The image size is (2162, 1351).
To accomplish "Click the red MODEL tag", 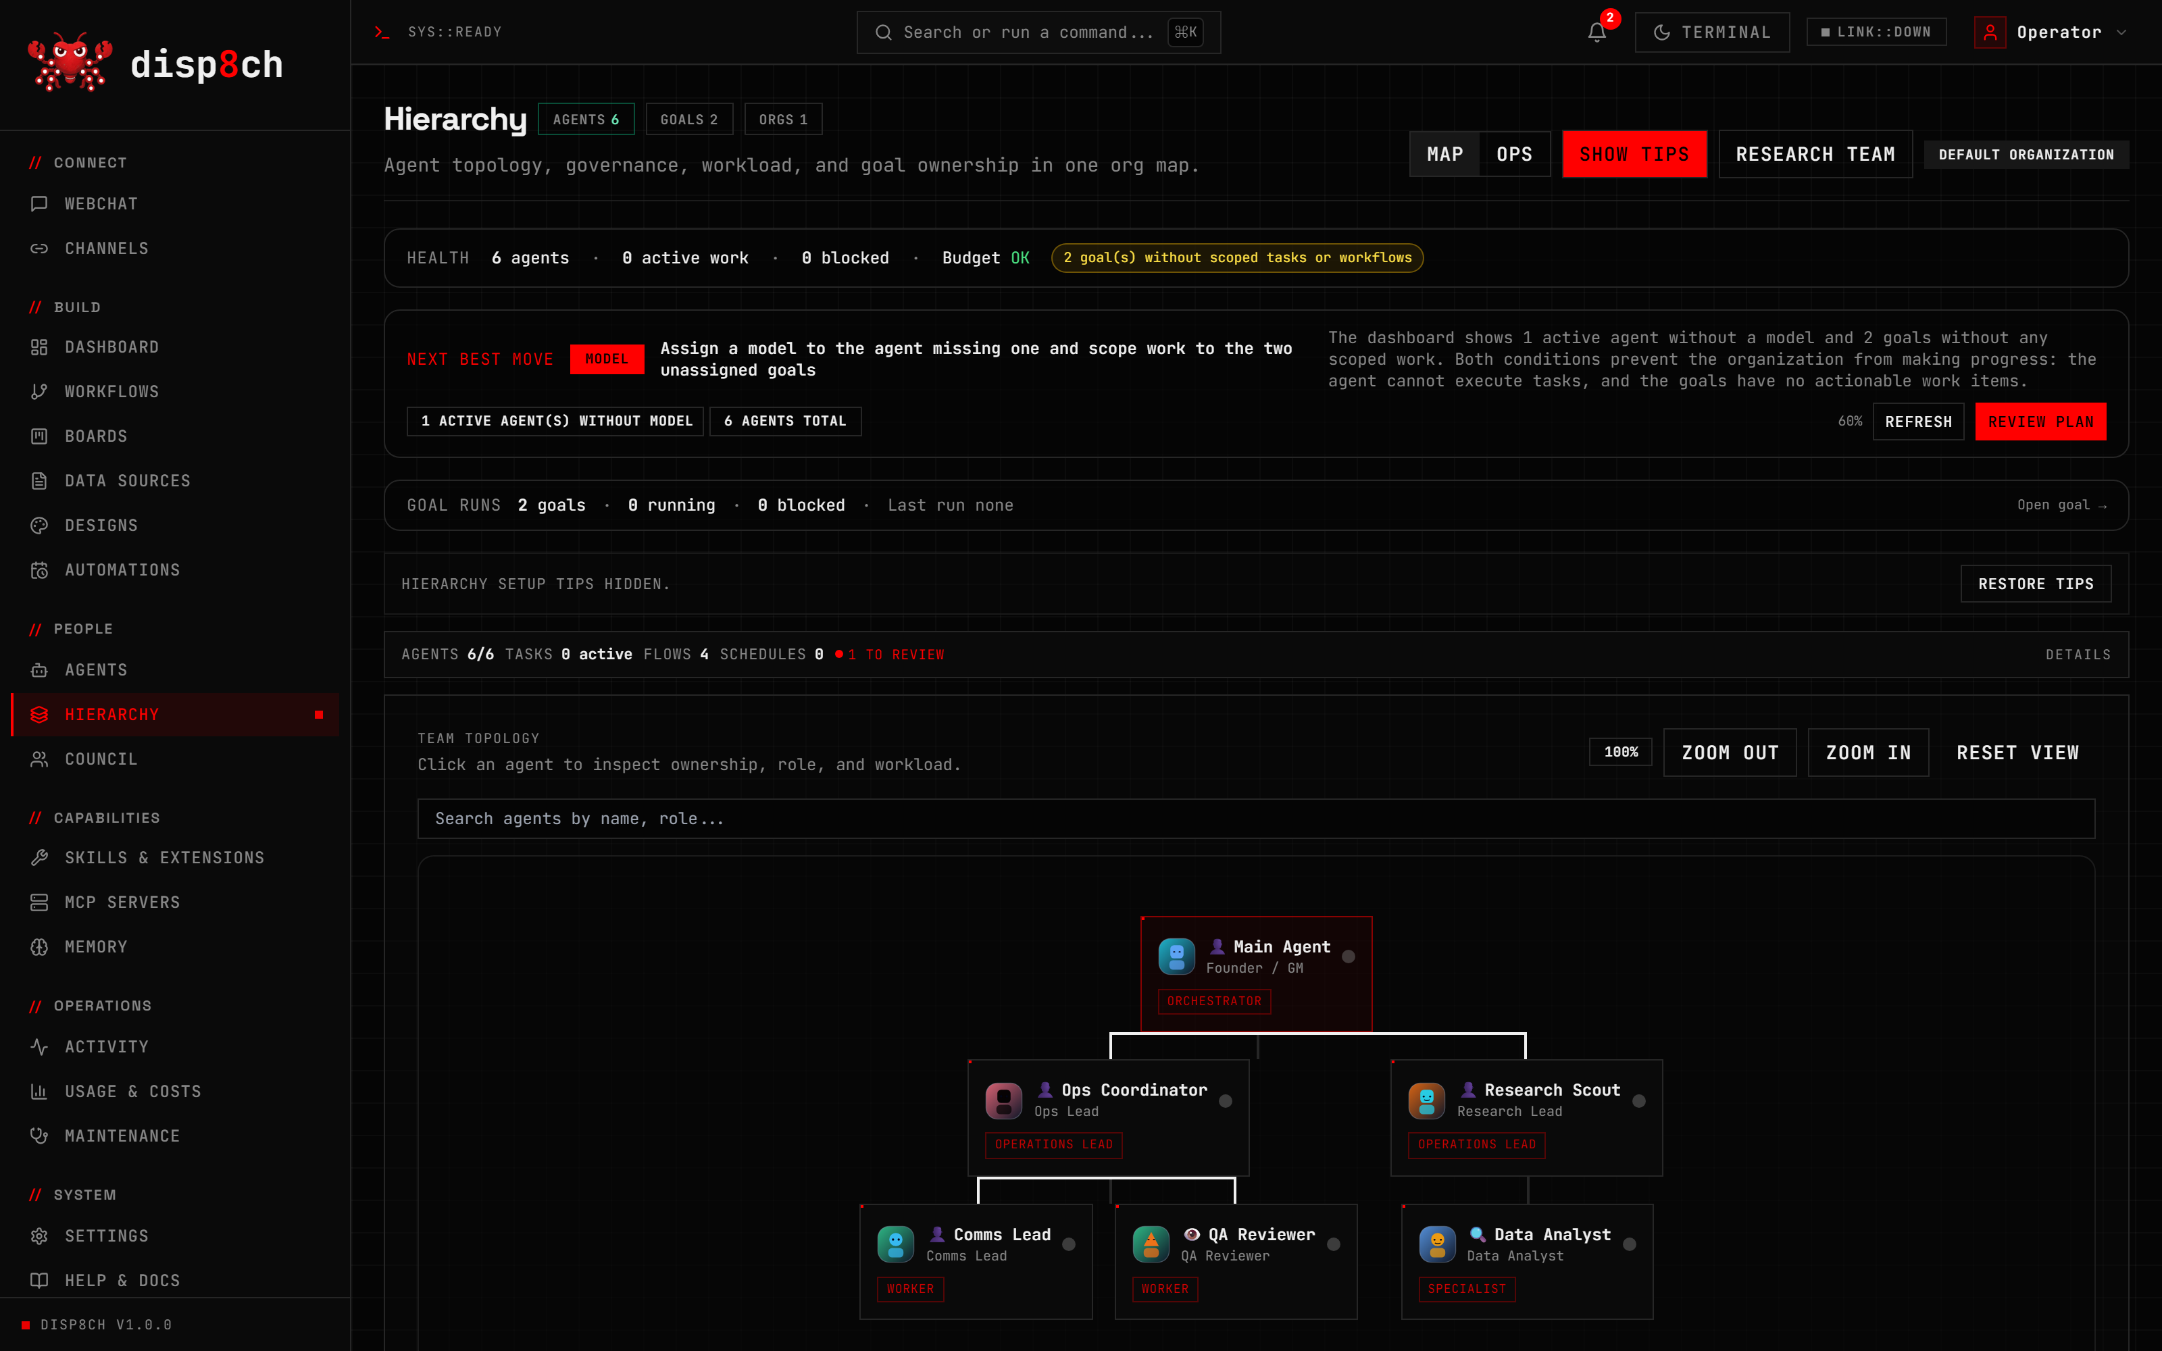I will tap(607, 359).
